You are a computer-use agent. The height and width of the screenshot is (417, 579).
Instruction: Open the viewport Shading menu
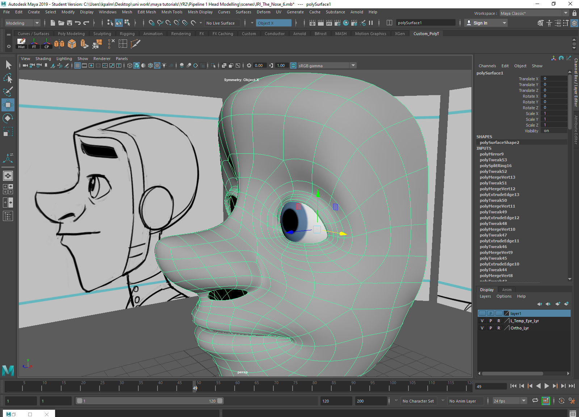(x=43, y=59)
